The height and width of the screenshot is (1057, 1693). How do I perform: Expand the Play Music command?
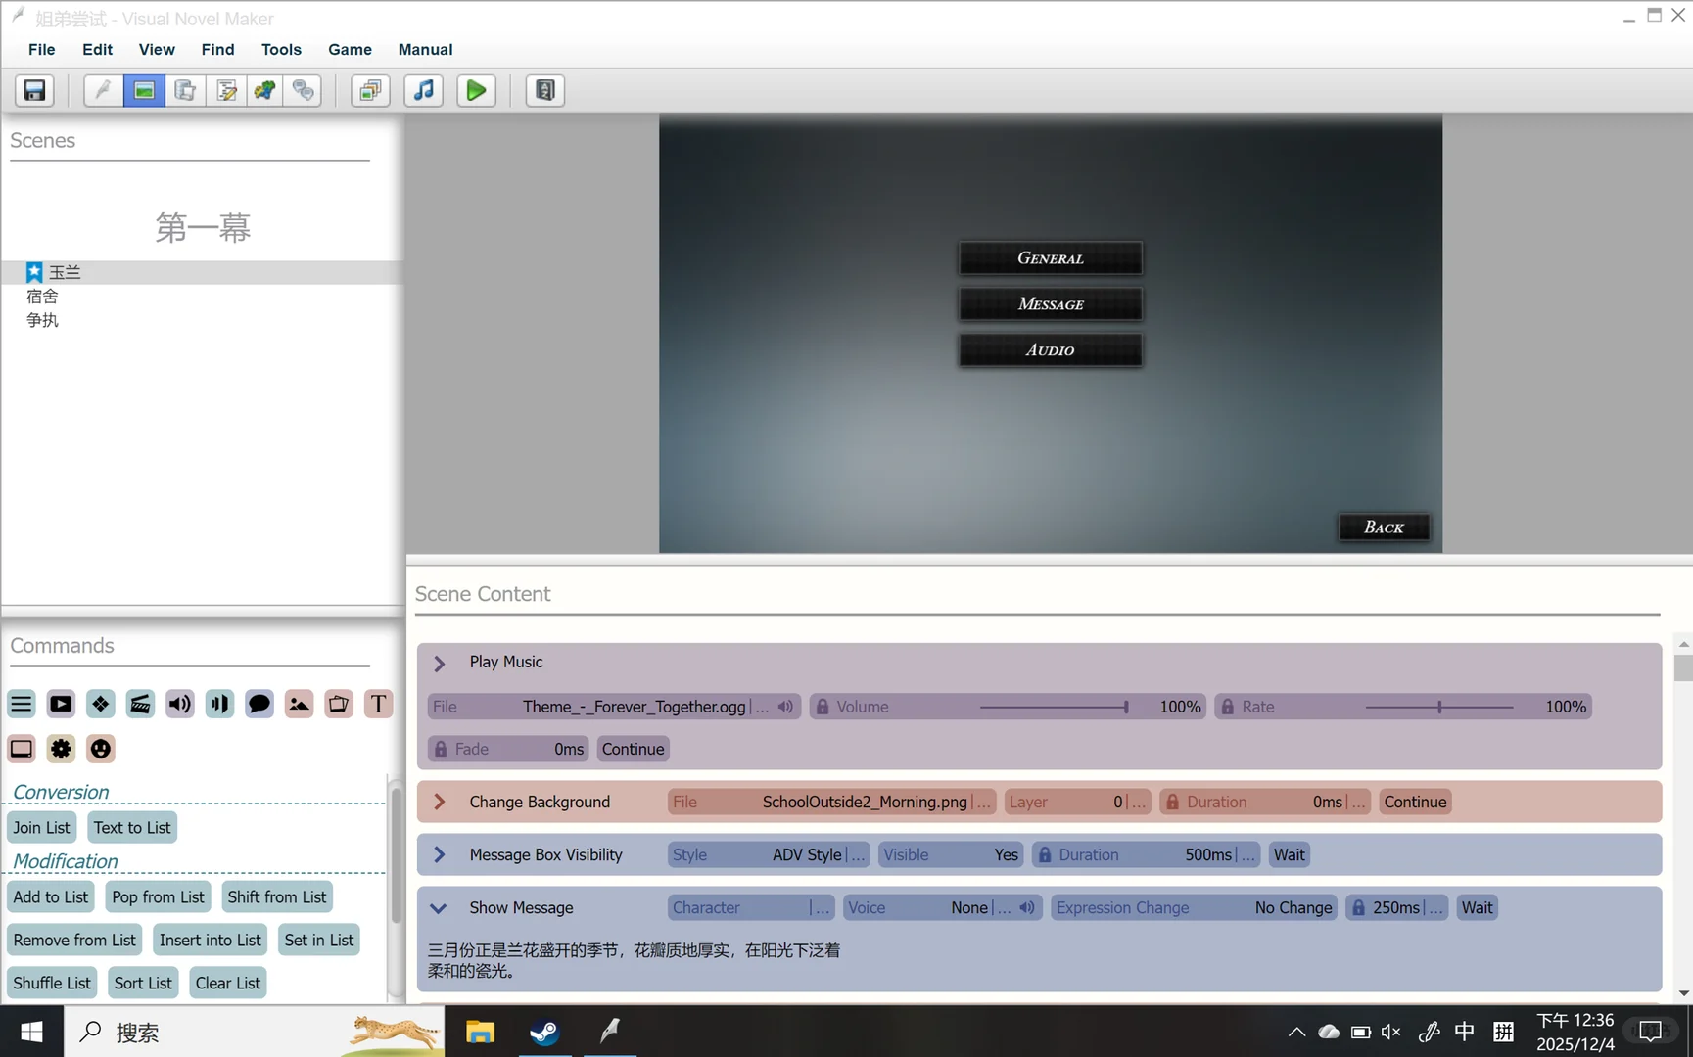point(440,664)
